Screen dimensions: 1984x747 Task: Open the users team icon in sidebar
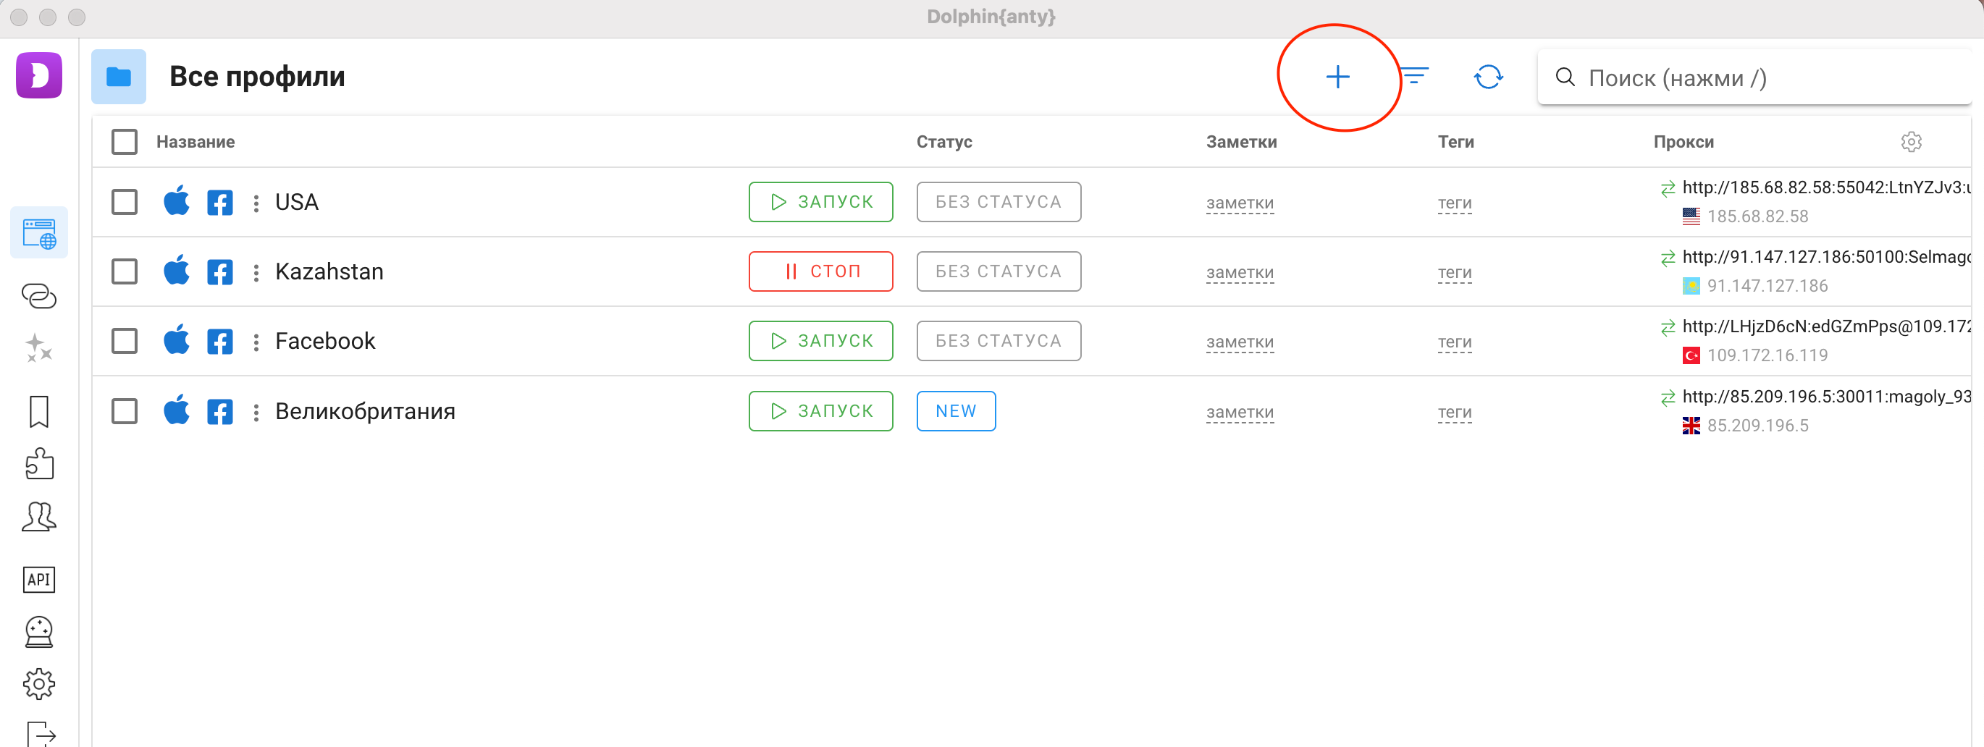38,517
